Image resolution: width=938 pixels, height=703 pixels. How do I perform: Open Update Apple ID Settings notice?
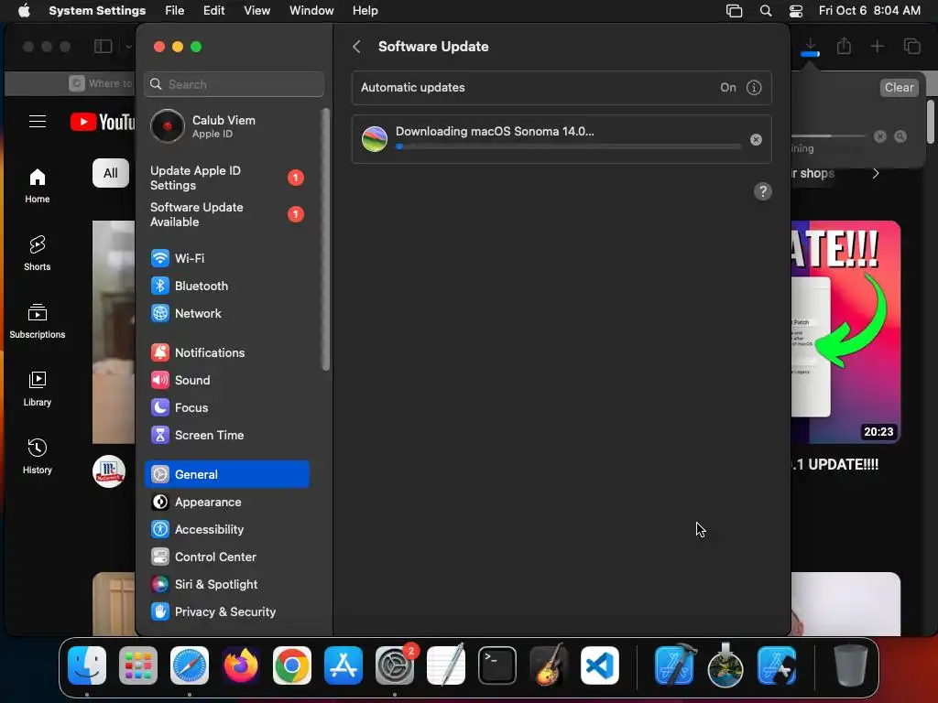pyautogui.click(x=227, y=178)
